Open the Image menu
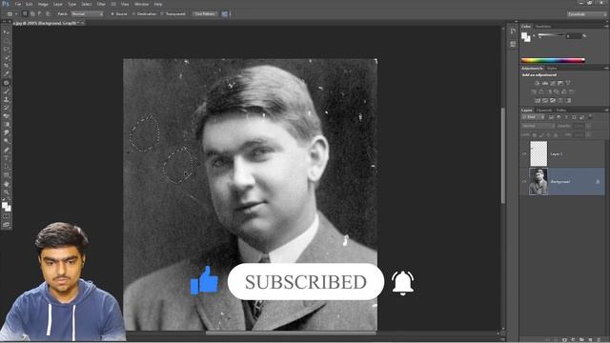This screenshot has height=343, width=610. click(x=43, y=4)
